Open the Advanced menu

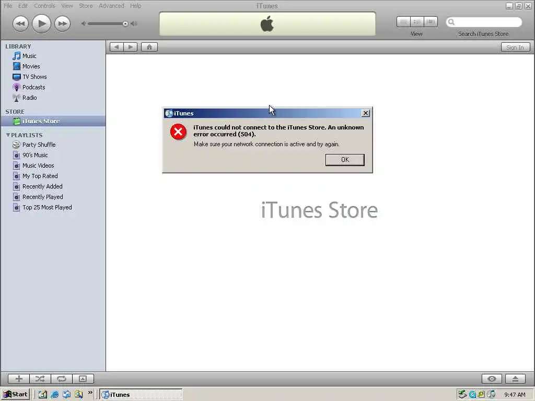pos(112,6)
